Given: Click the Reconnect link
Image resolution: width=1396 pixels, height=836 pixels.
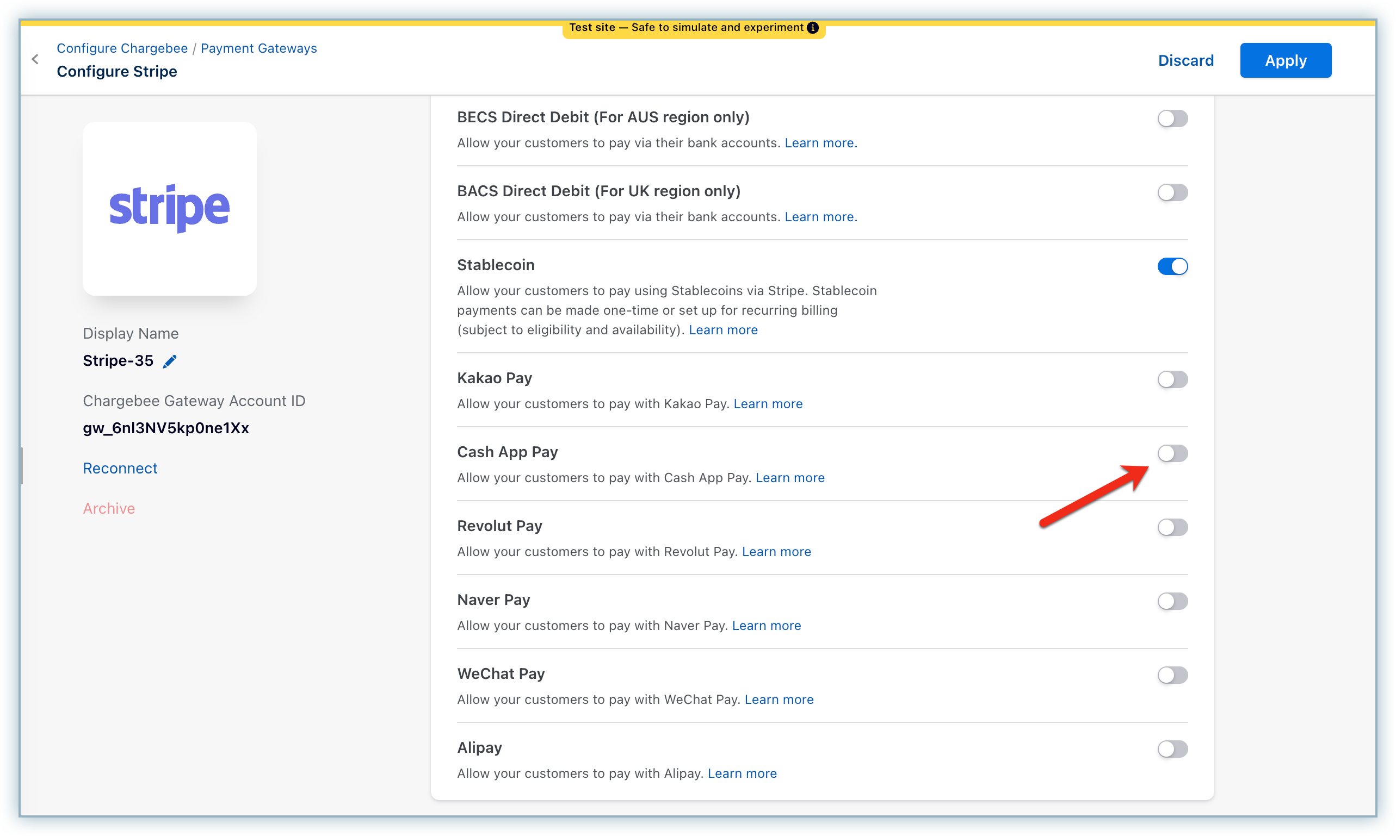Looking at the screenshot, I should pos(120,468).
